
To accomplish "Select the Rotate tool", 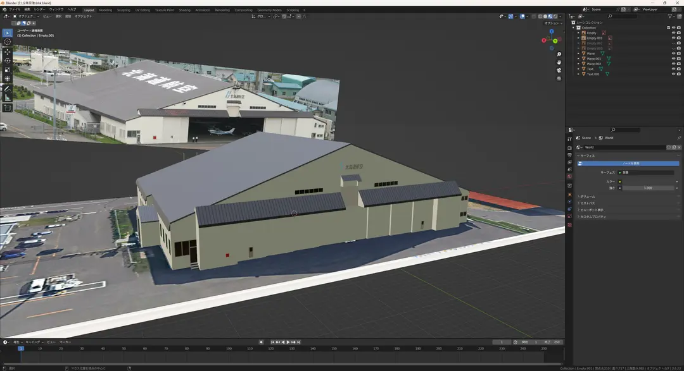I will point(8,61).
